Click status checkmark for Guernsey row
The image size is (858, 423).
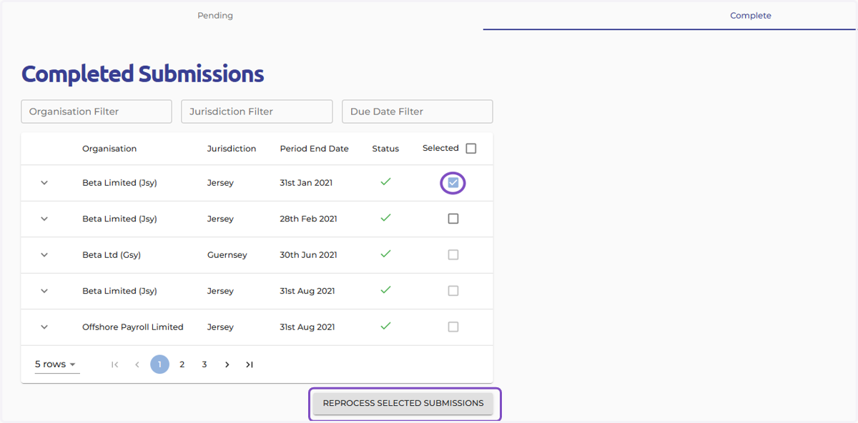pyautogui.click(x=385, y=254)
